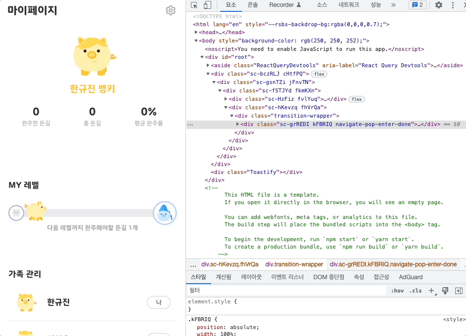Click the 한규진 family member avatar

point(26,302)
